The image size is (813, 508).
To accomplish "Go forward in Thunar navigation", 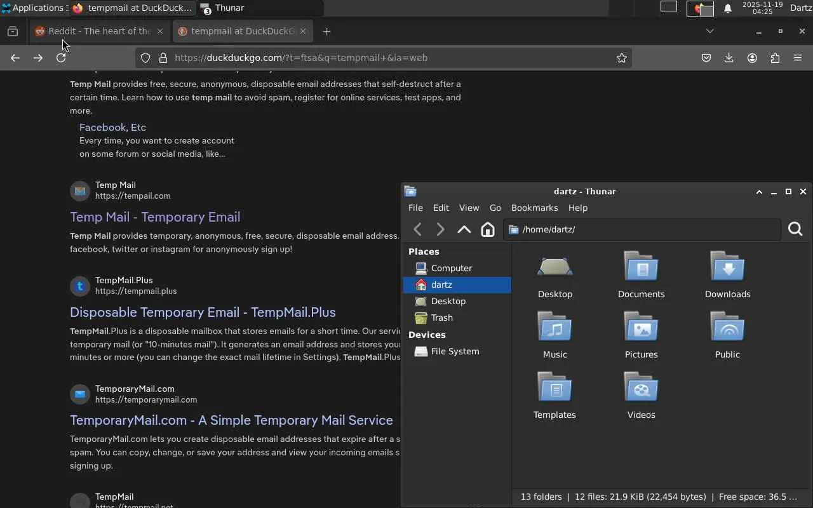I will (440, 229).
